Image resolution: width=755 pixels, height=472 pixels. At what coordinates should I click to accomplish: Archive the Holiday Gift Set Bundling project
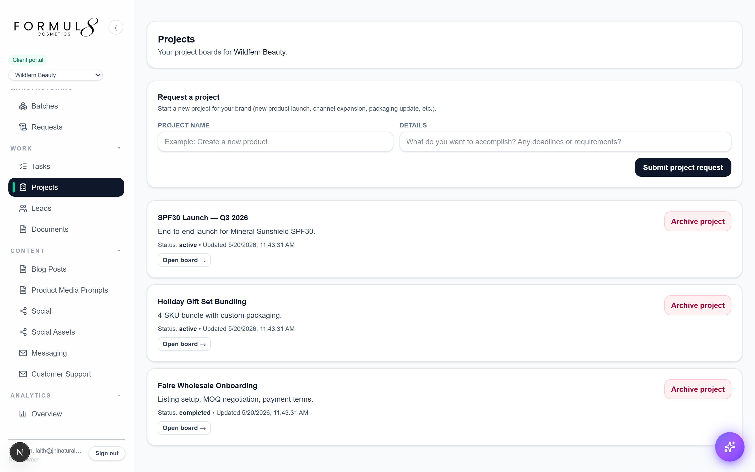click(x=698, y=305)
